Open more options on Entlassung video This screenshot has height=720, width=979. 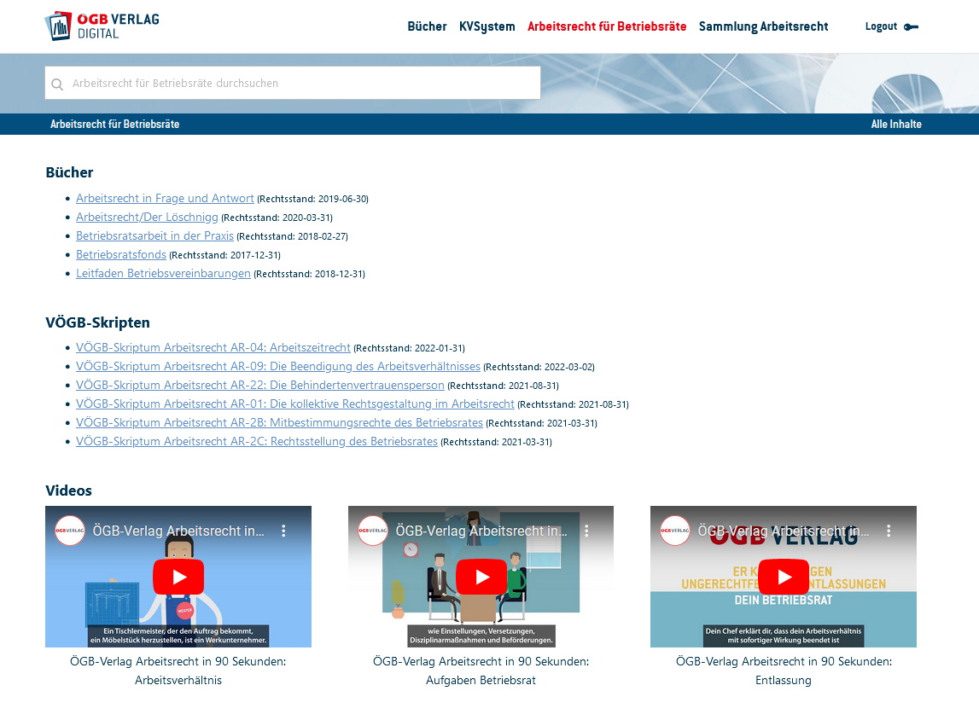tap(889, 531)
